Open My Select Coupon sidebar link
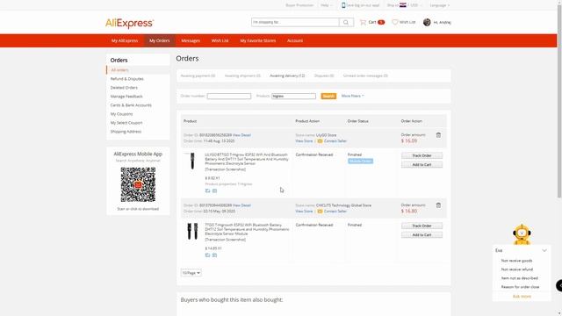The width and height of the screenshot is (562, 316). (126, 123)
